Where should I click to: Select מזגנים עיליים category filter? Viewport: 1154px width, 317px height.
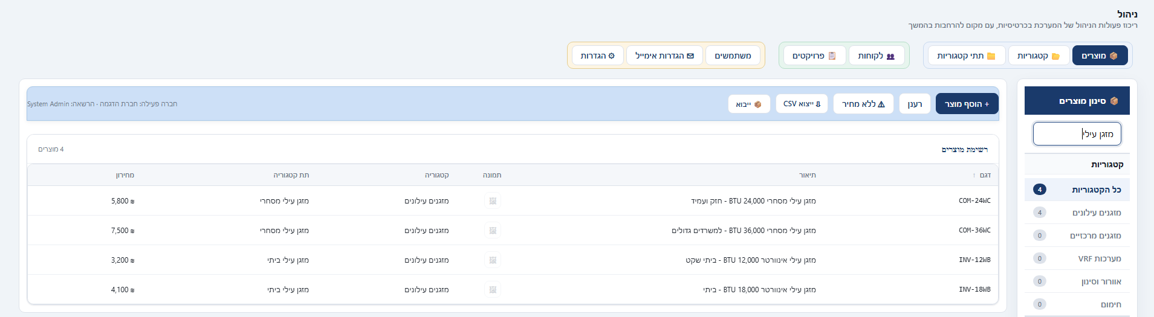tap(1077, 213)
